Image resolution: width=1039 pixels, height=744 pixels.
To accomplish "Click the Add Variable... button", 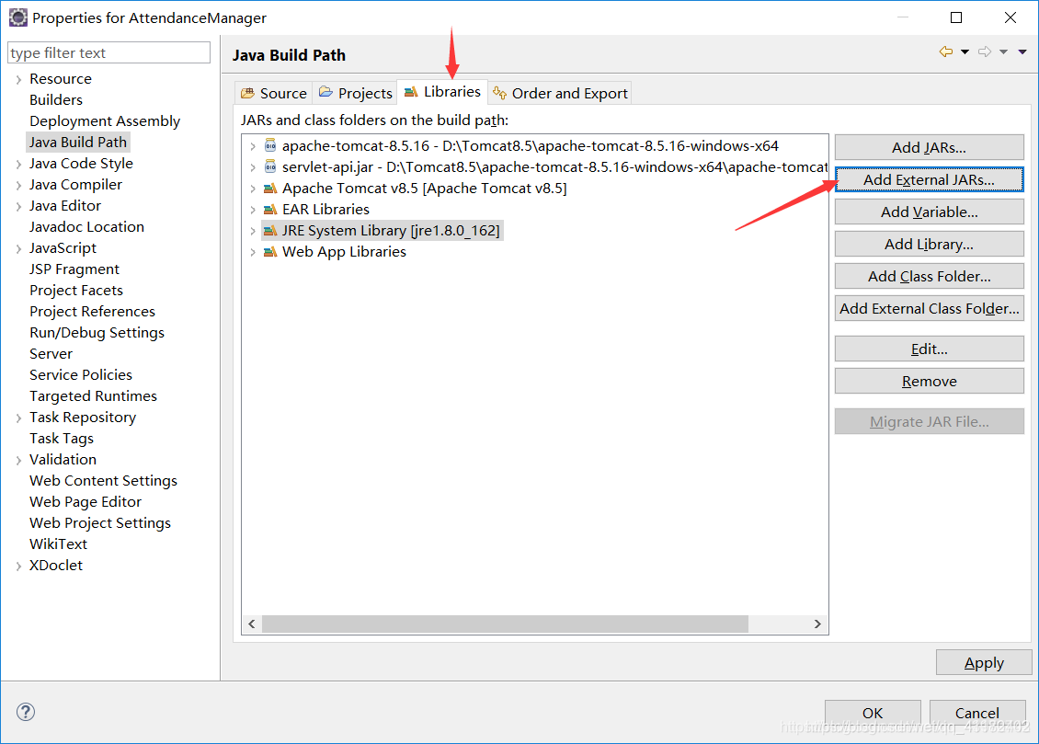I will [929, 212].
